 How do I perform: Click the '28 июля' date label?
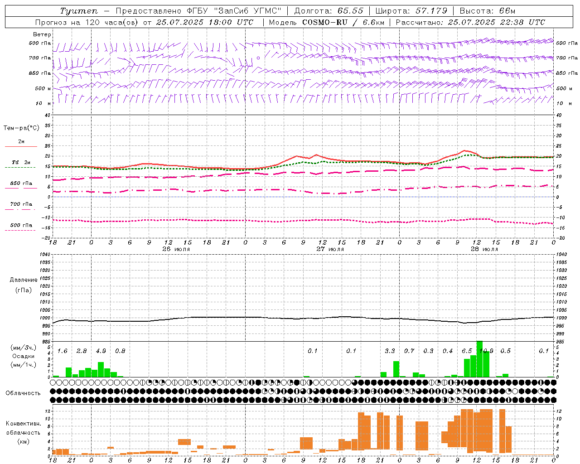point(484,249)
